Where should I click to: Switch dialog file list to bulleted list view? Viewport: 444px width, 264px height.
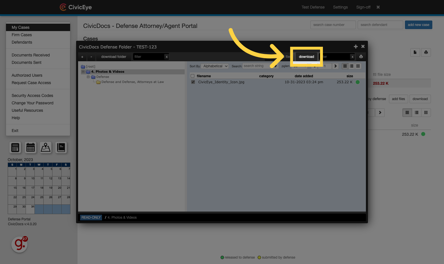352,66
